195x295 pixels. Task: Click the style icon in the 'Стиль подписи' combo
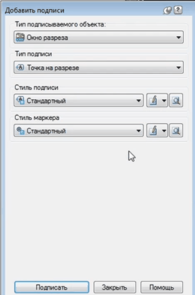click(20, 100)
